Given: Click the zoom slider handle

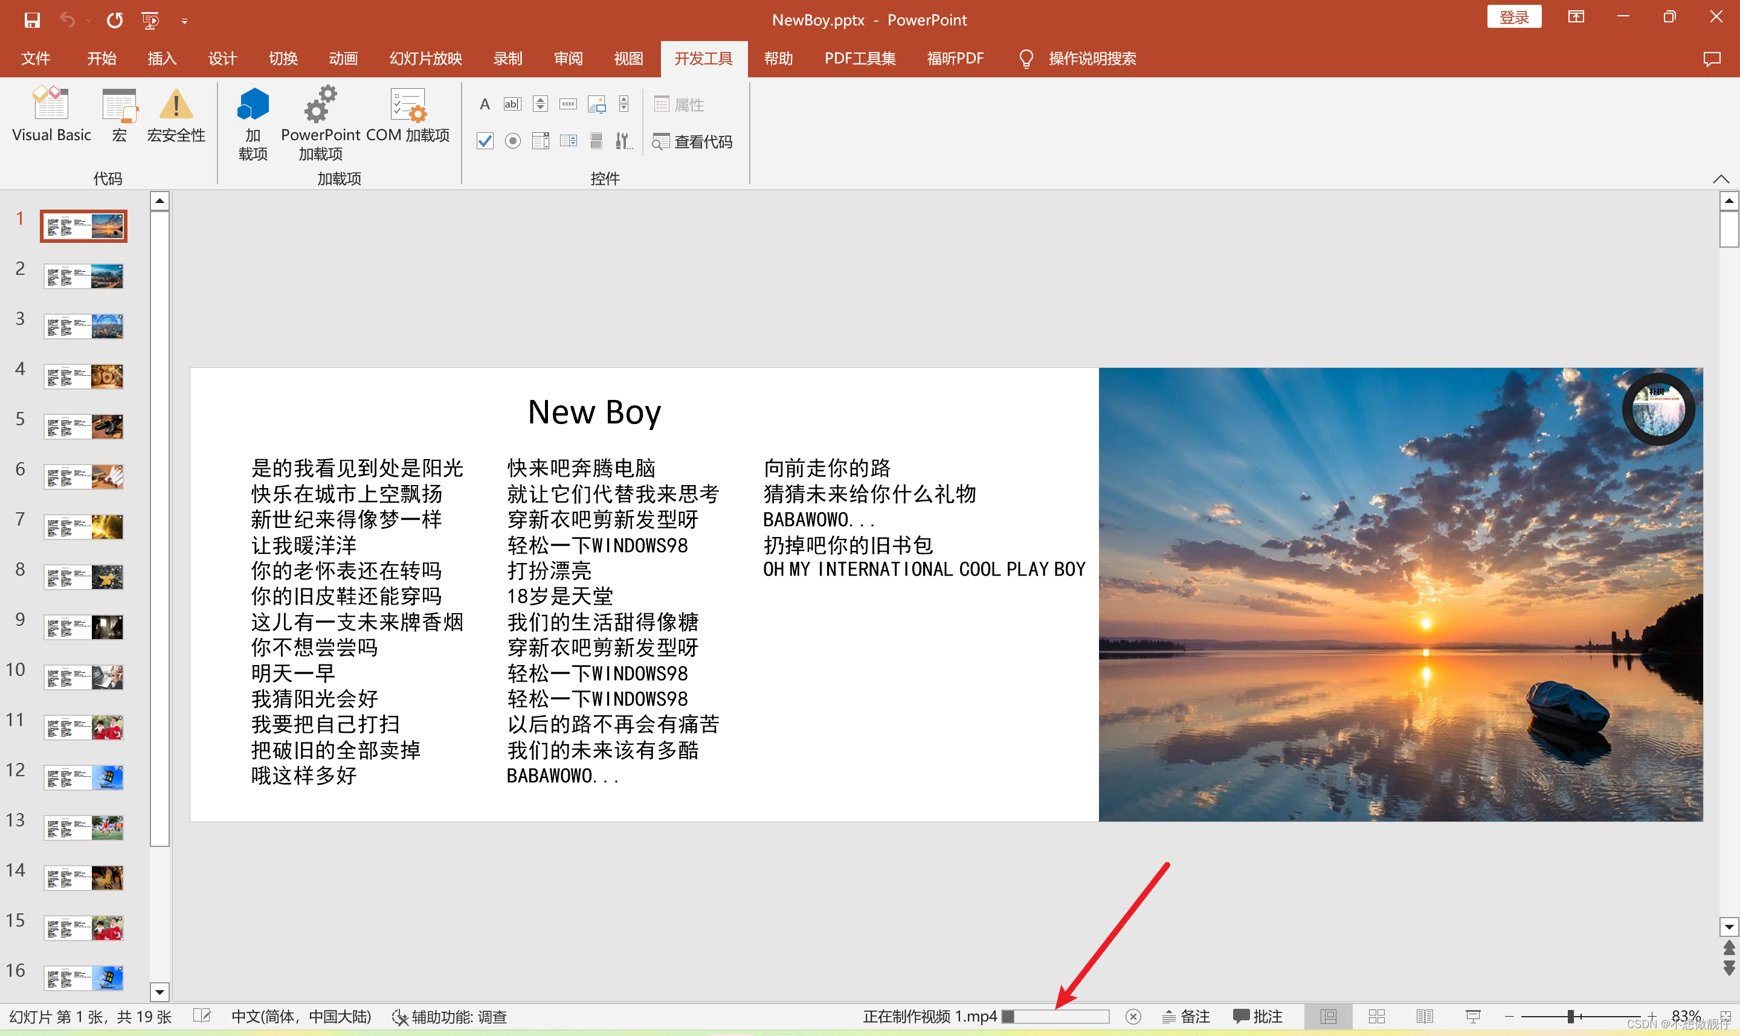Looking at the screenshot, I should (1570, 1017).
